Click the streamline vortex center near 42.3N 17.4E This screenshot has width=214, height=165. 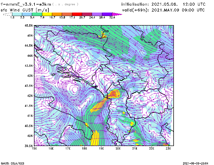[75, 89]
